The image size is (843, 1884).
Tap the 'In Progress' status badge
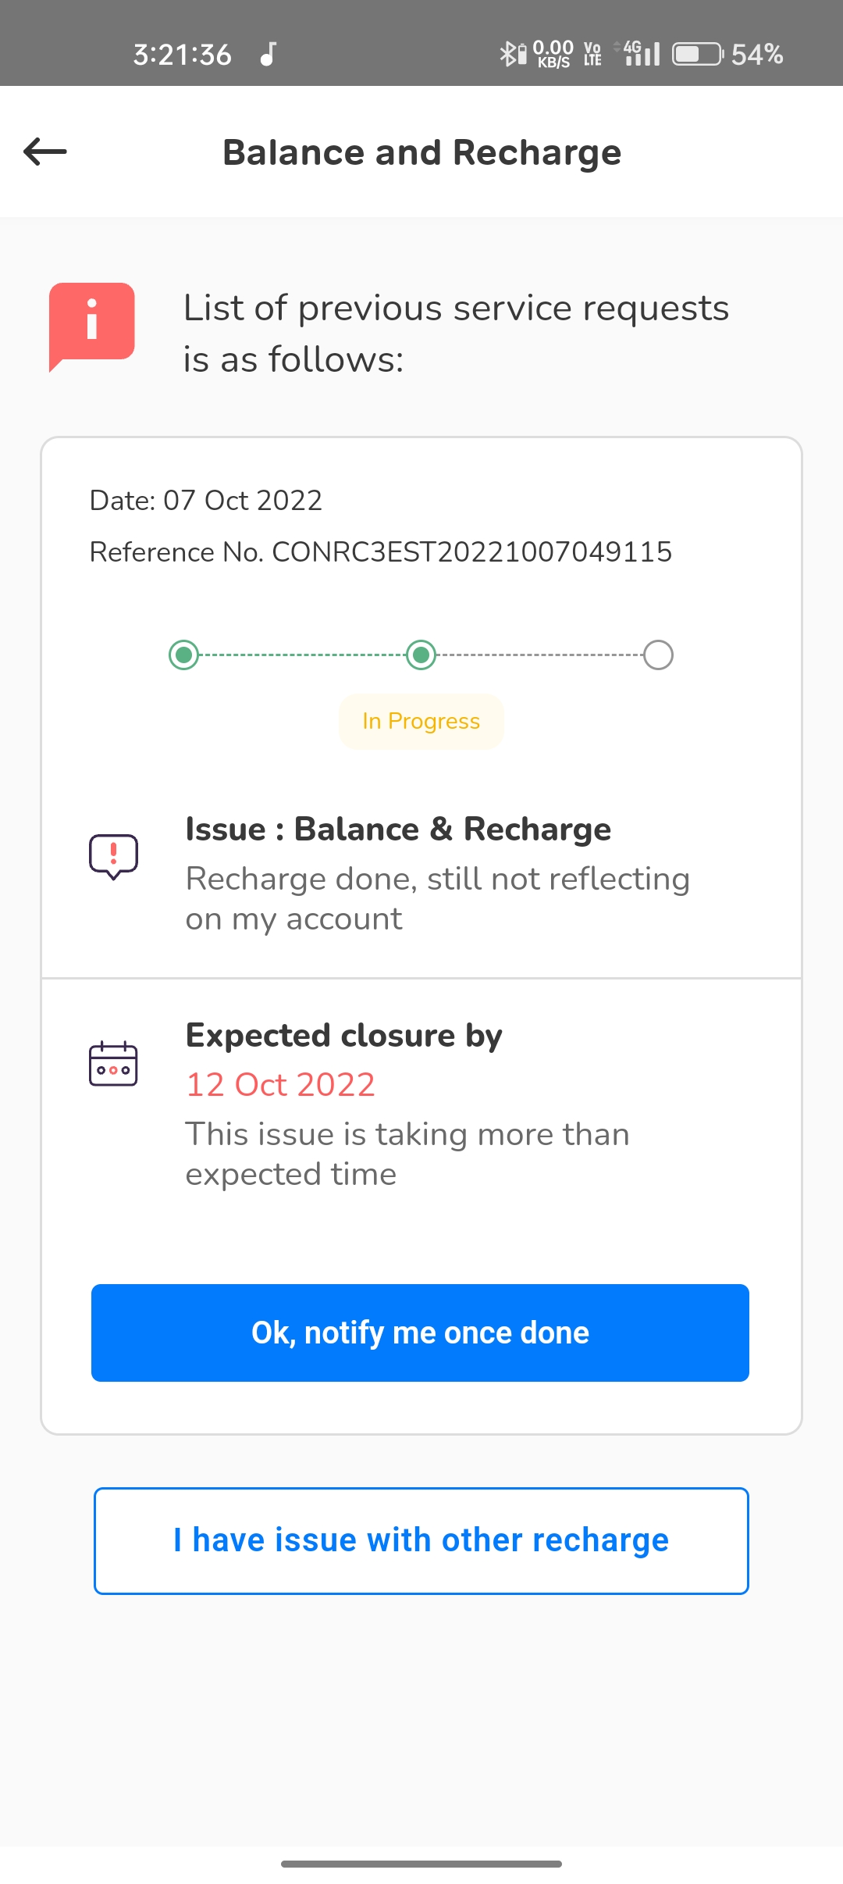[421, 721]
